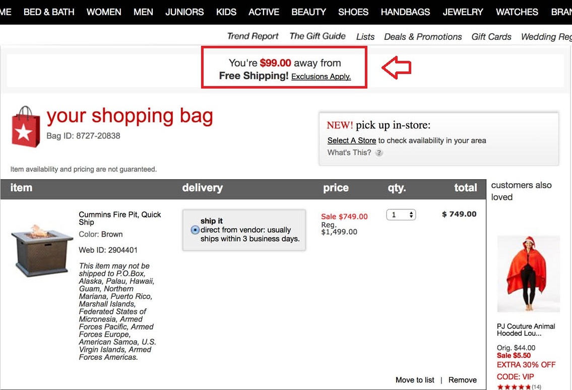Screen dimensions: 572x390
Task: Open the quantity dropdown for Cummins Fire Pit
Action: [x=401, y=215]
